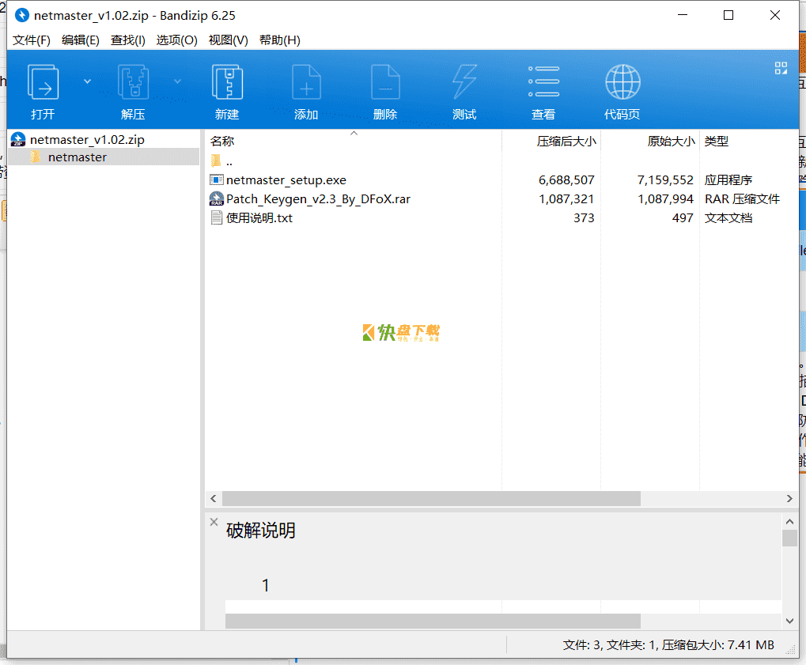Sort by the 原始大小 column header
Screen dimensions: 806x665
click(x=671, y=141)
